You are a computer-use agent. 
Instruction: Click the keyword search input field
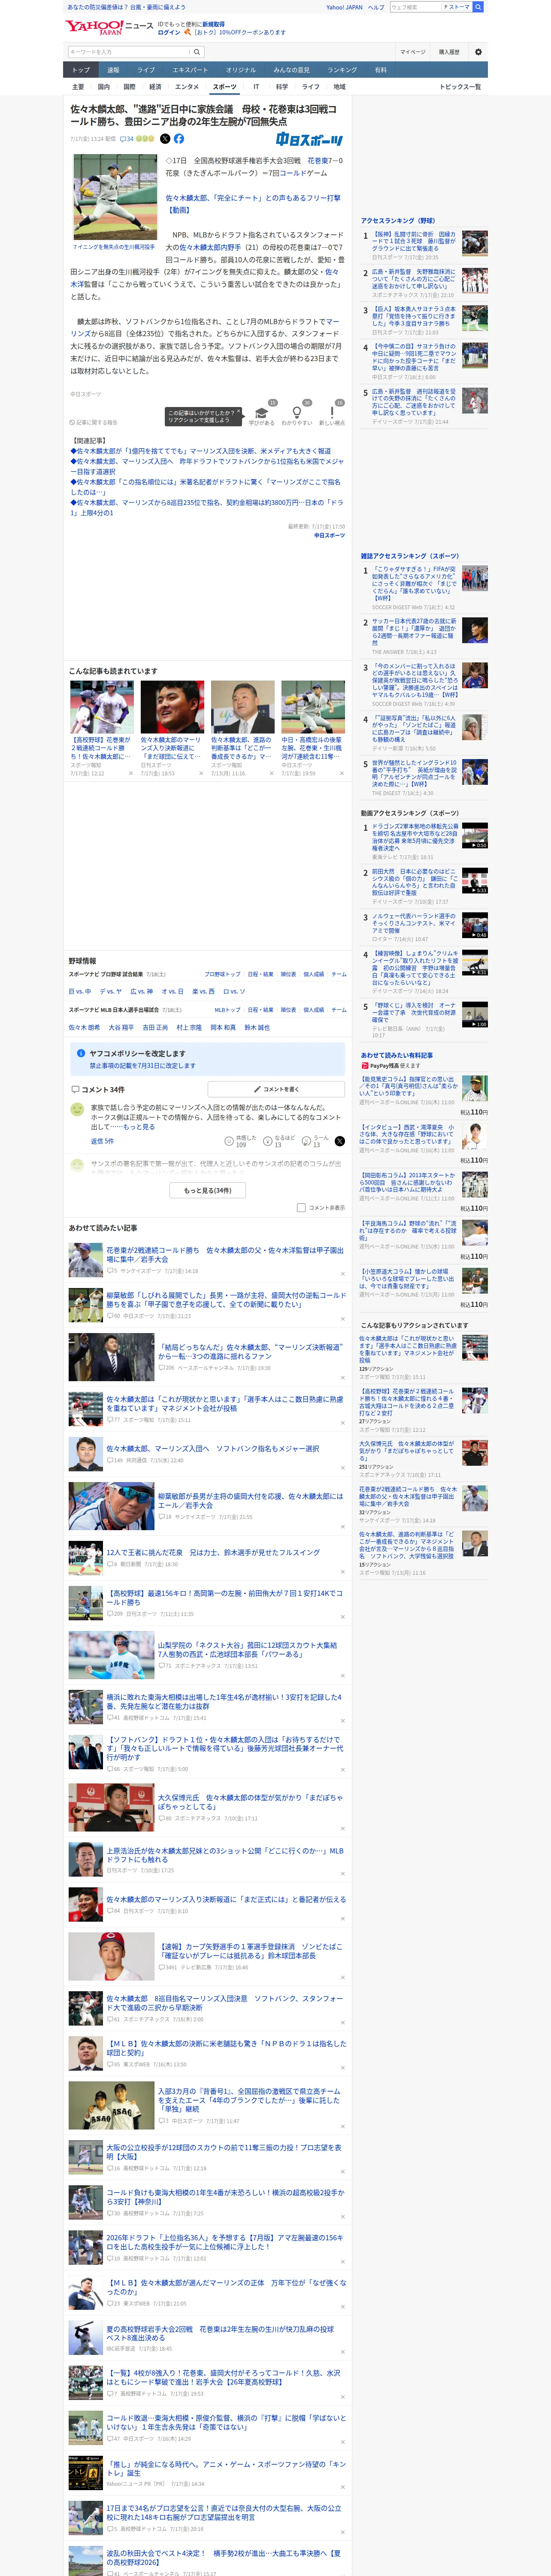point(128,52)
